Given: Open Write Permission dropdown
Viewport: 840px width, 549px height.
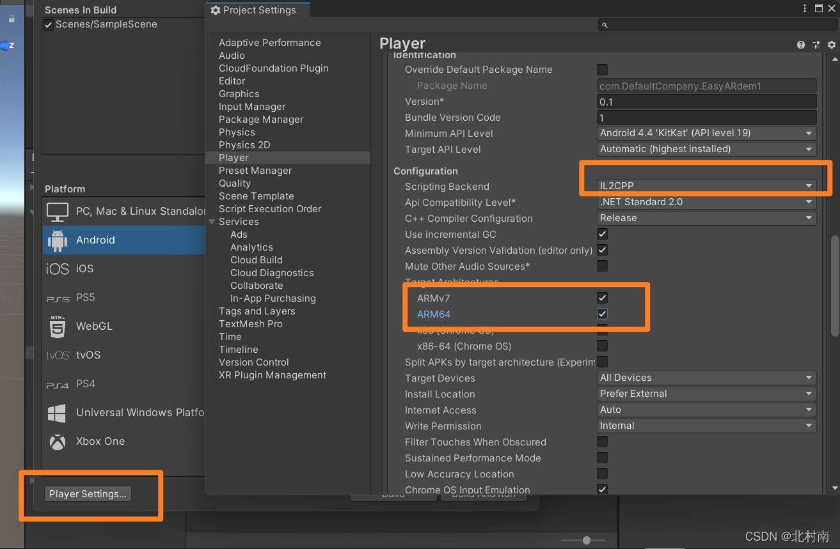Looking at the screenshot, I should [706, 426].
